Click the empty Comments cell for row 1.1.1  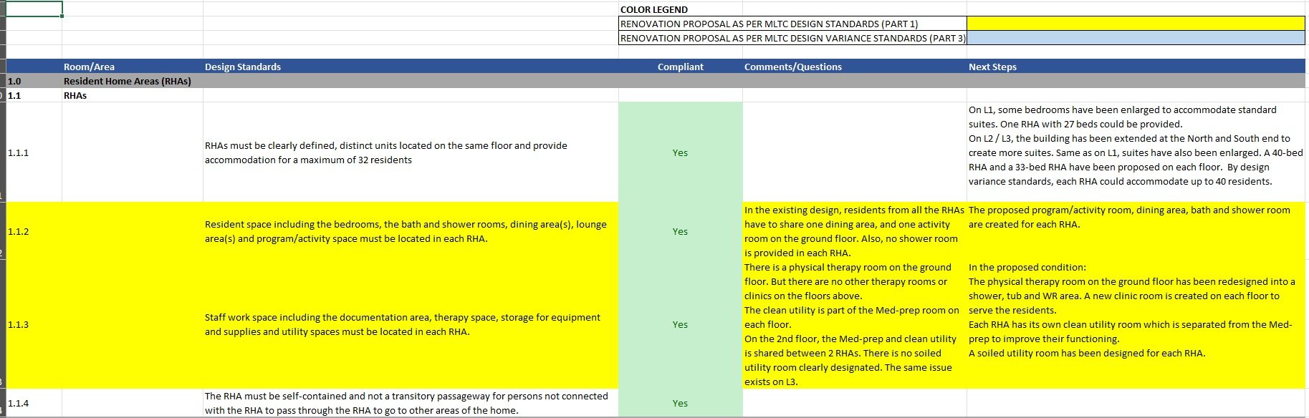(855, 152)
